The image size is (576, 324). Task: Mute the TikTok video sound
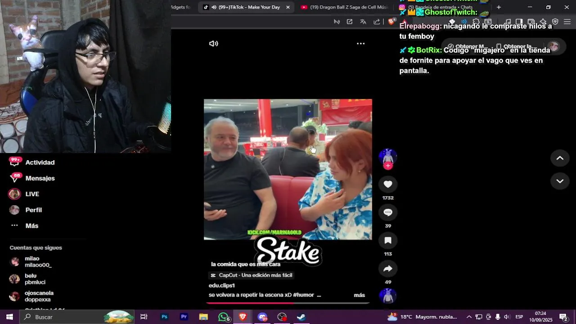click(x=214, y=44)
